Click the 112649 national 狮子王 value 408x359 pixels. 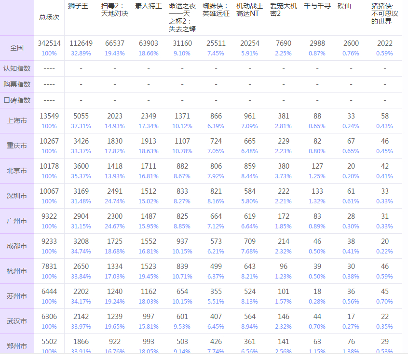[81, 43]
